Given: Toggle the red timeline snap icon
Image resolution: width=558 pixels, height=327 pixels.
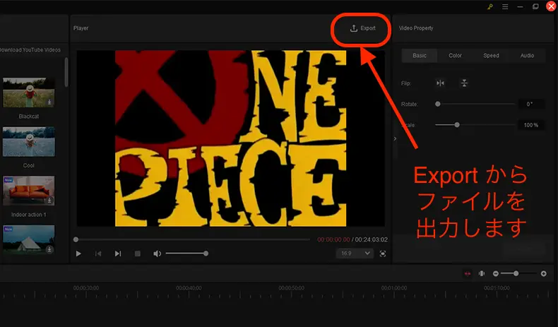Looking at the screenshot, I should click(x=468, y=273).
